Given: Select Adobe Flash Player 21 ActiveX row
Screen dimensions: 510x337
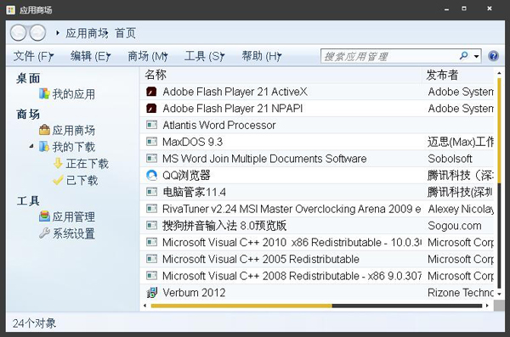Looking at the screenshot, I should (x=317, y=92).
